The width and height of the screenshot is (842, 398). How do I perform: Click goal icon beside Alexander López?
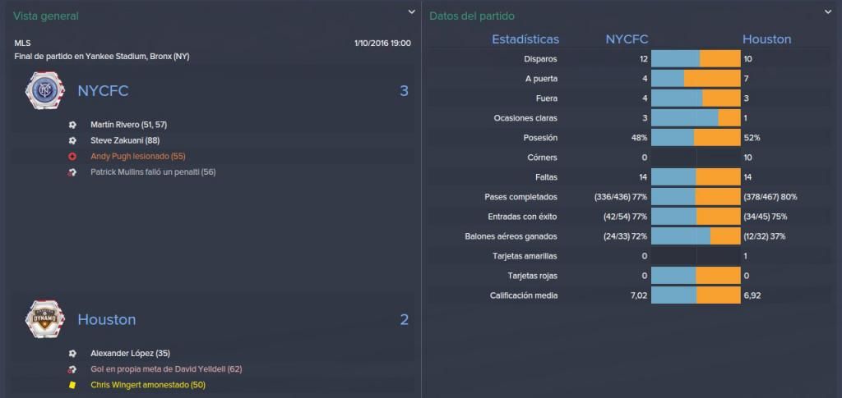click(72, 354)
